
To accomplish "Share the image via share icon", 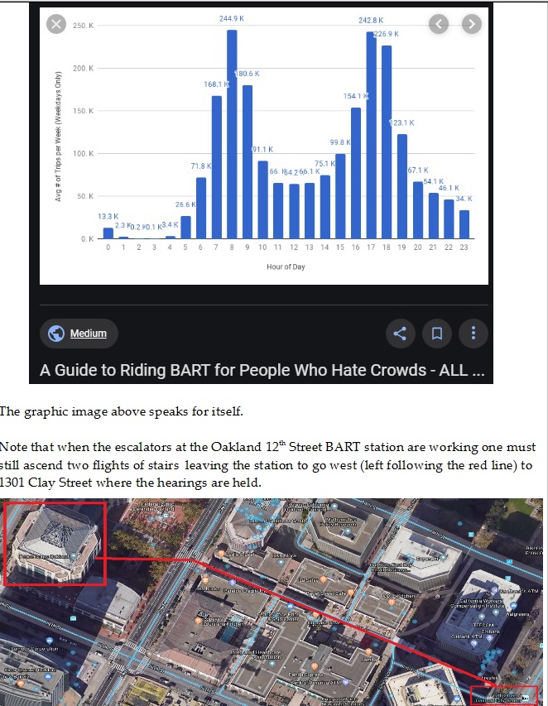I will (400, 334).
